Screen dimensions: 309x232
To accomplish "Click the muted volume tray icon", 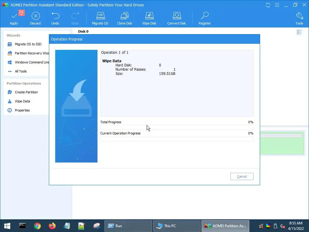I will pos(282,226).
